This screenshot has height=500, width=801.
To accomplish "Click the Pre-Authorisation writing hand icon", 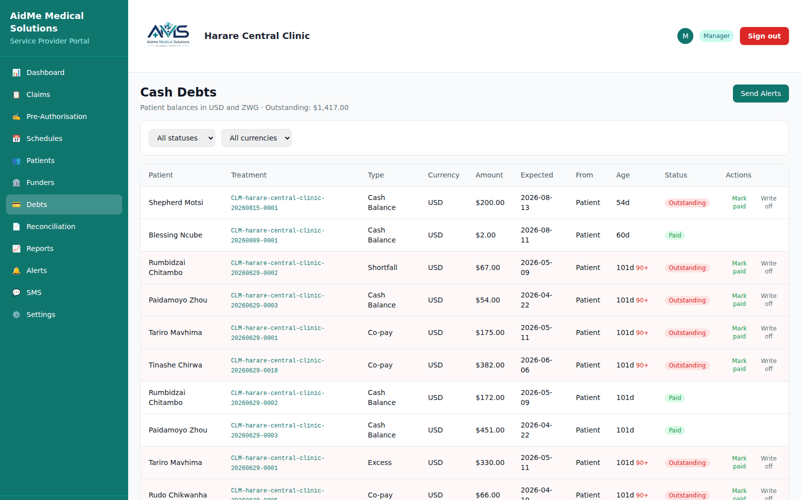I will 17,116.
